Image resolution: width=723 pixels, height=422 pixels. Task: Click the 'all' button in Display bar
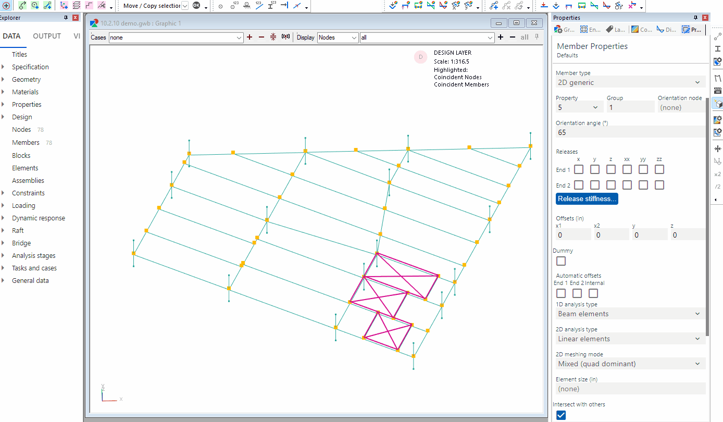tap(524, 37)
